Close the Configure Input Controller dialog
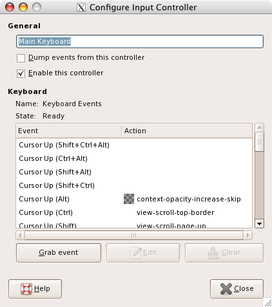 coord(237,289)
